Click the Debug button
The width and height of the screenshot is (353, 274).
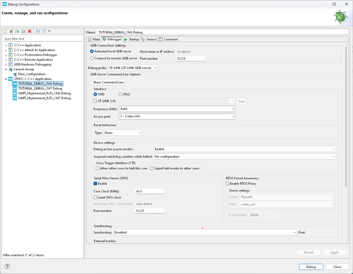311,267
